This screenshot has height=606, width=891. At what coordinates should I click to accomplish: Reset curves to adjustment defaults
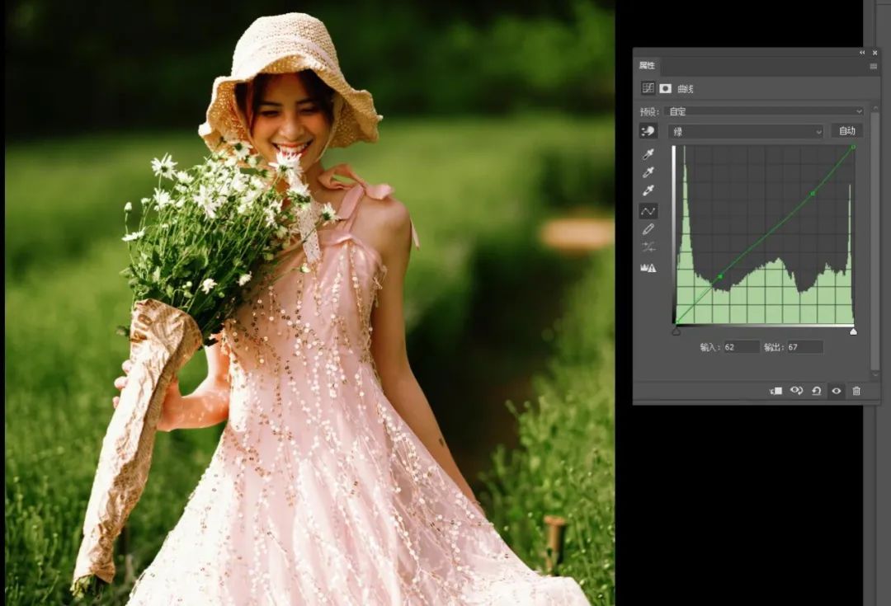click(817, 391)
